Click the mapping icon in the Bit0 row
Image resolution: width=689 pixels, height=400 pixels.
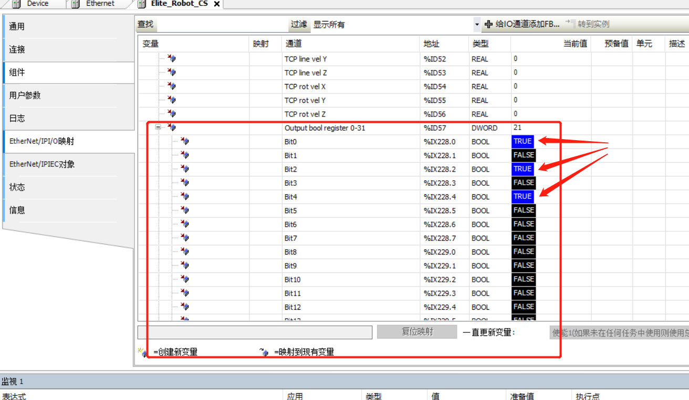pos(184,142)
